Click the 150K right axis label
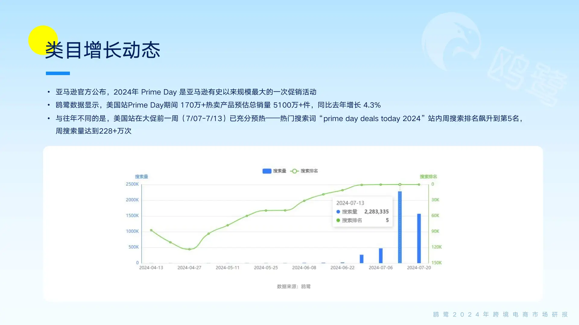579x325 pixels. click(x=436, y=263)
